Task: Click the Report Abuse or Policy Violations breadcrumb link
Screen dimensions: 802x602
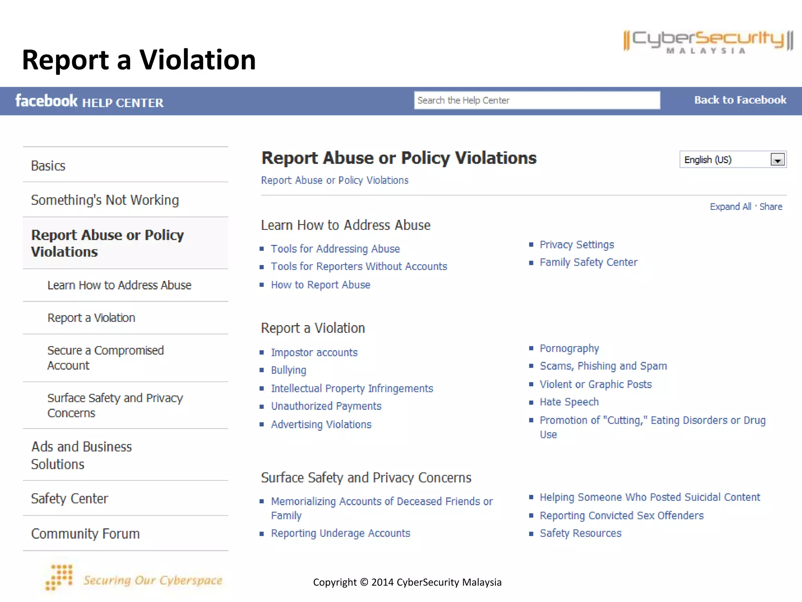Action: [x=335, y=180]
